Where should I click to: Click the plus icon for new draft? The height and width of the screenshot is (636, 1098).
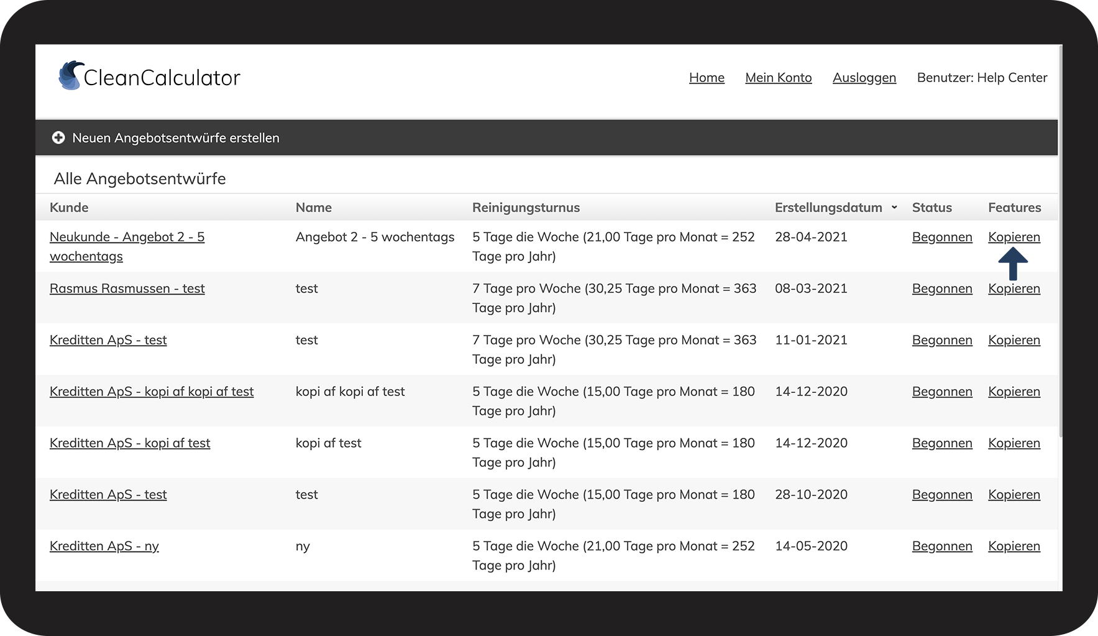point(58,138)
